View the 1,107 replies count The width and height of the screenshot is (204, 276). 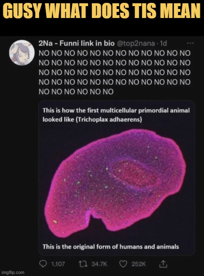click(x=58, y=264)
